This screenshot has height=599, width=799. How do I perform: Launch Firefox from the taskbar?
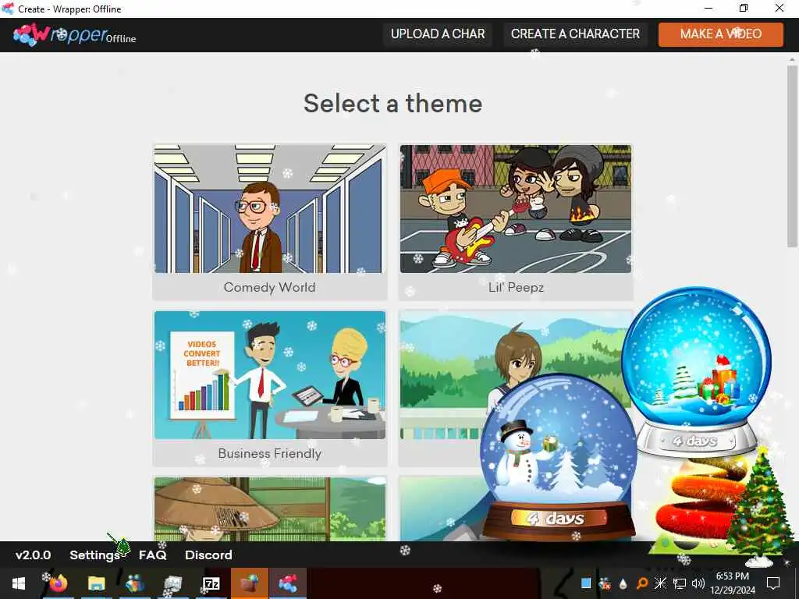[58, 583]
